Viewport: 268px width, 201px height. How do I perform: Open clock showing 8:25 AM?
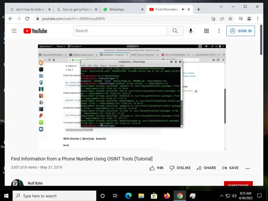pos(245,196)
